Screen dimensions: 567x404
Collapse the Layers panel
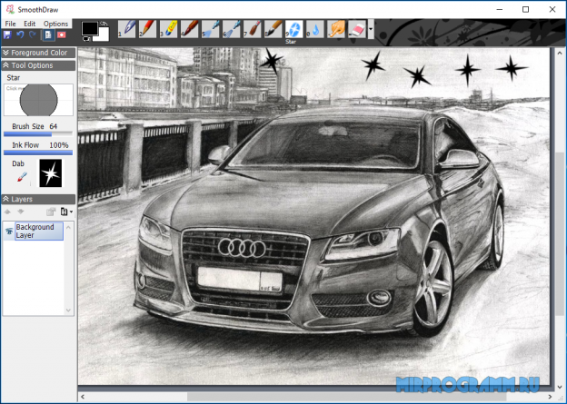[38, 199]
